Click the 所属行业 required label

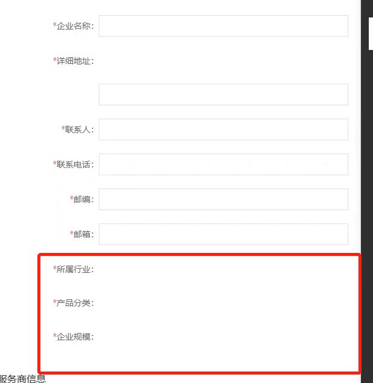pos(74,269)
